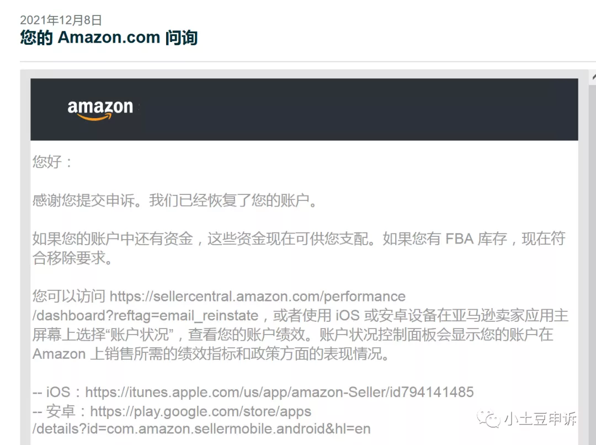Click the 小土豆申诉 watermark text

[x=540, y=419]
